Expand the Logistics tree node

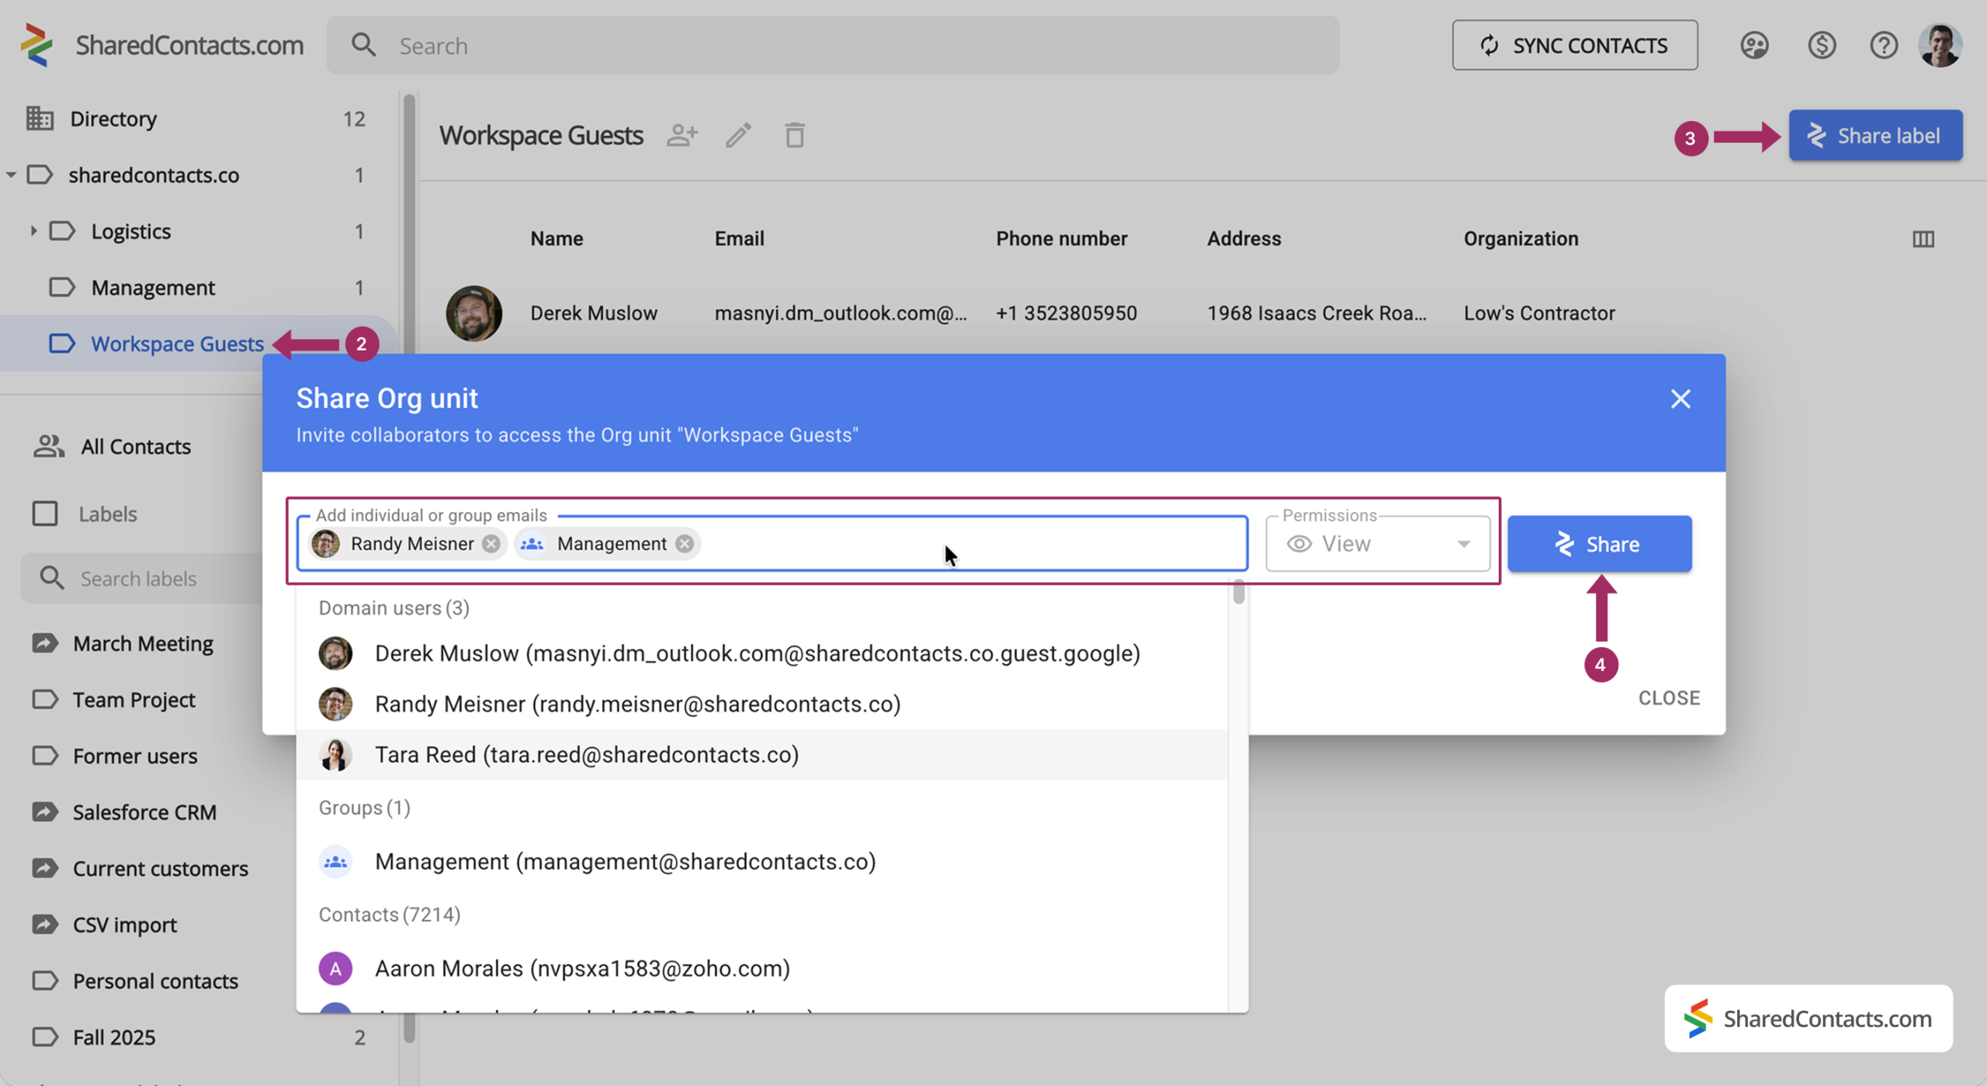(x=33, y=230)
